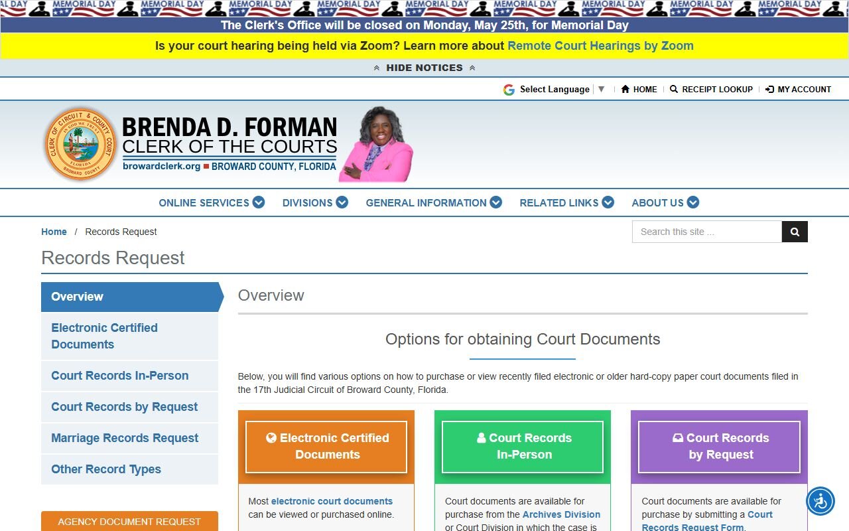Click the Court Records by Request card button
Viewport: 849px width, 531px height.
pyautogui.click(x=720, y=447)
